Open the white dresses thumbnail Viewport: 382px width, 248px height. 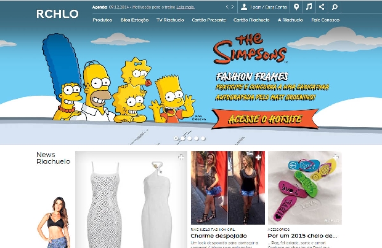[x=131, y=200]
